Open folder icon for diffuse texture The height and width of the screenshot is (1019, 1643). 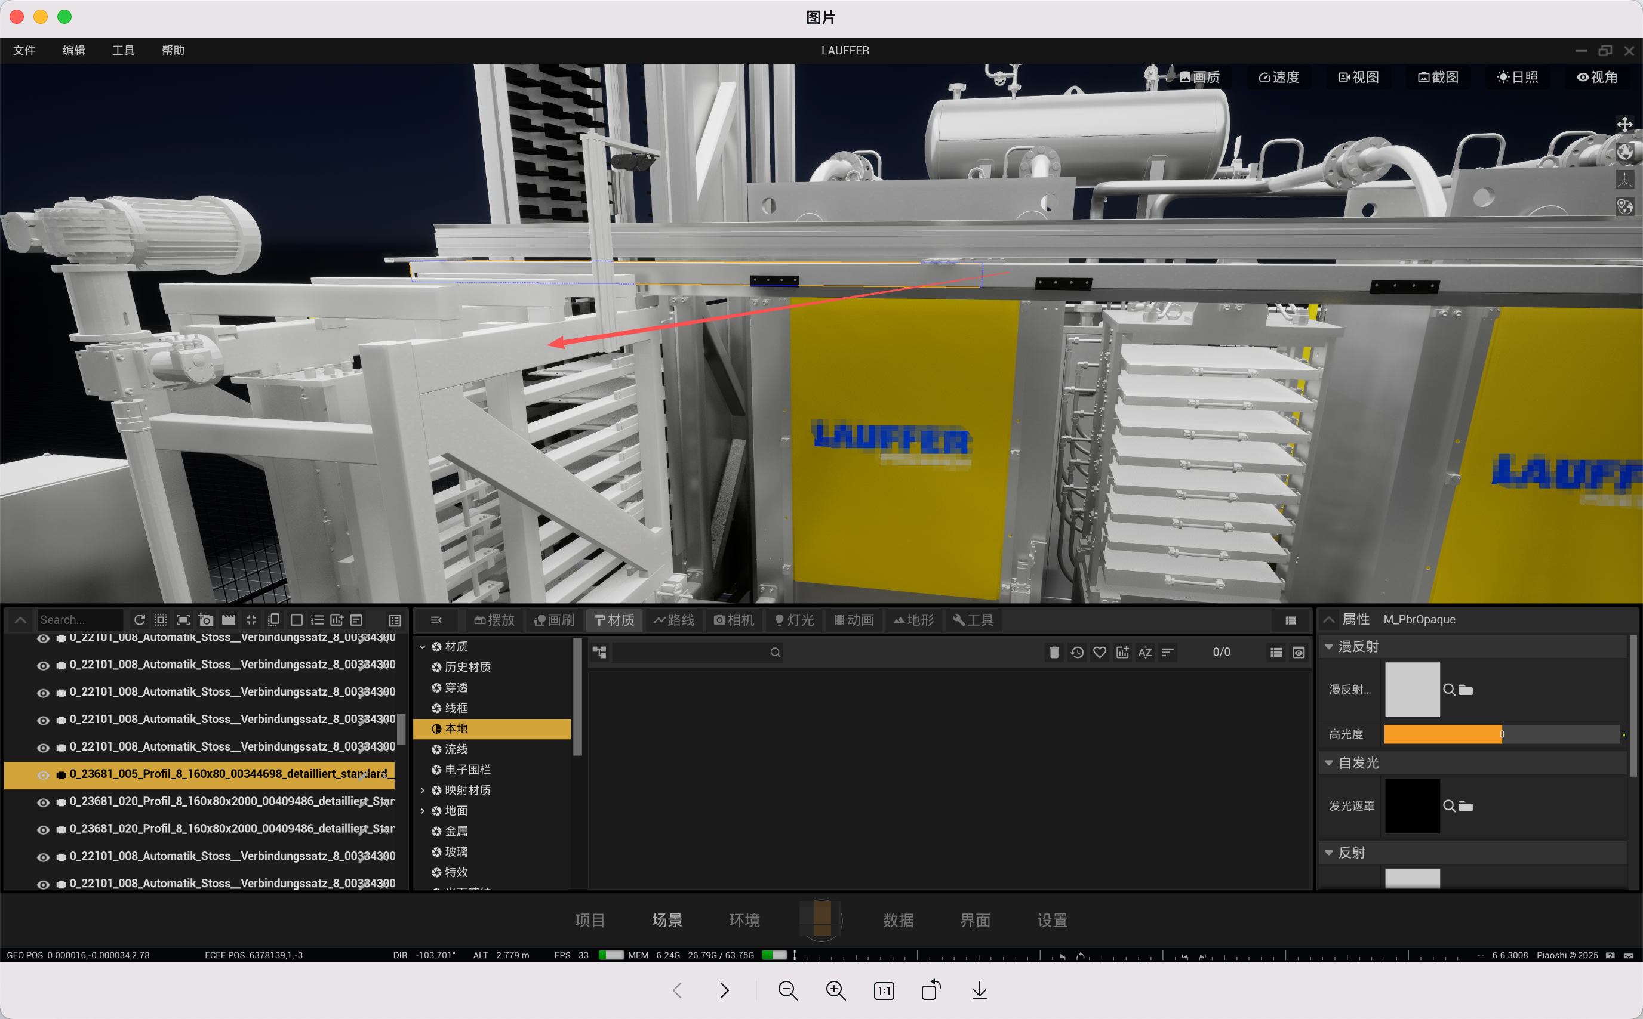click(1466, 690)
